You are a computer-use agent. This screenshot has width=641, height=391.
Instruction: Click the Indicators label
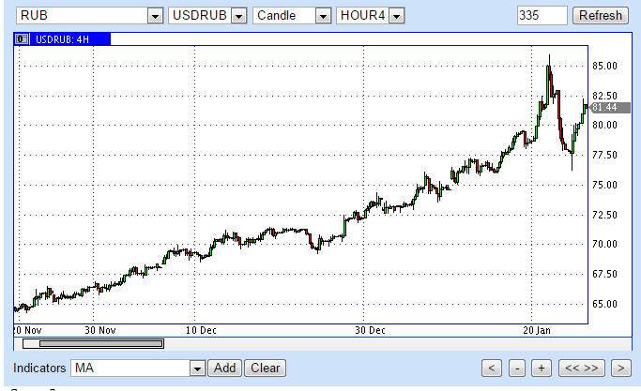39,368
